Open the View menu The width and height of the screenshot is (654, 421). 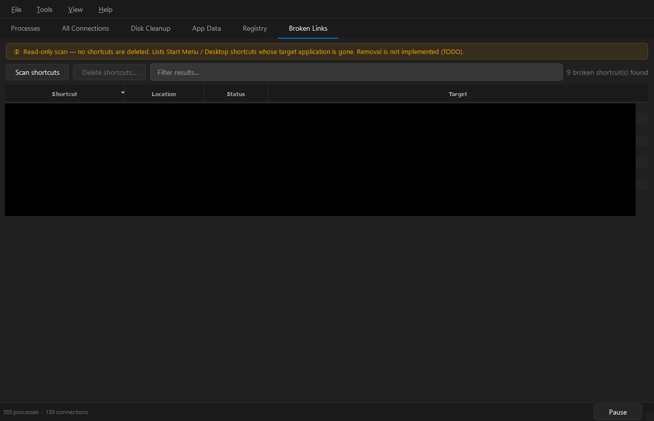[75, 9]
